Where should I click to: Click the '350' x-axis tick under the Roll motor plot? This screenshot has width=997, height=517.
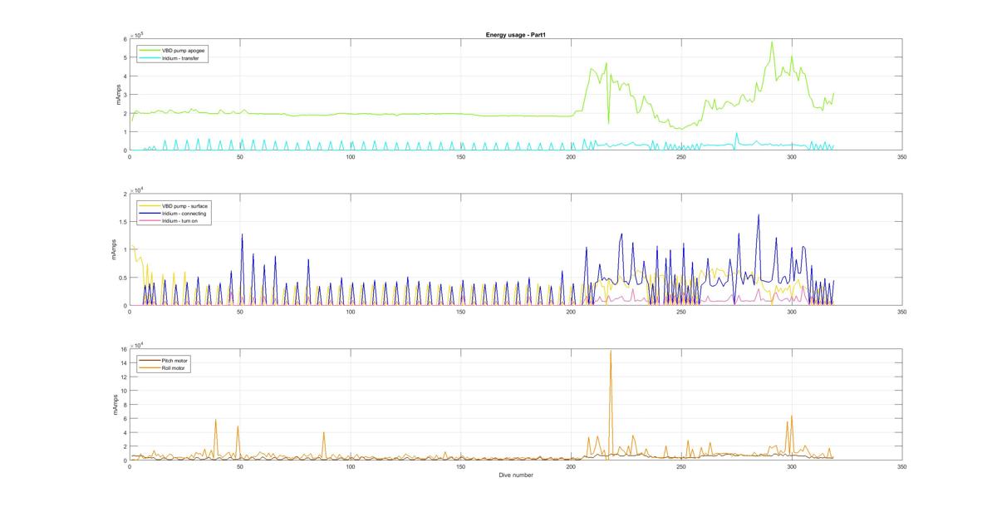[x=901, y=467]
